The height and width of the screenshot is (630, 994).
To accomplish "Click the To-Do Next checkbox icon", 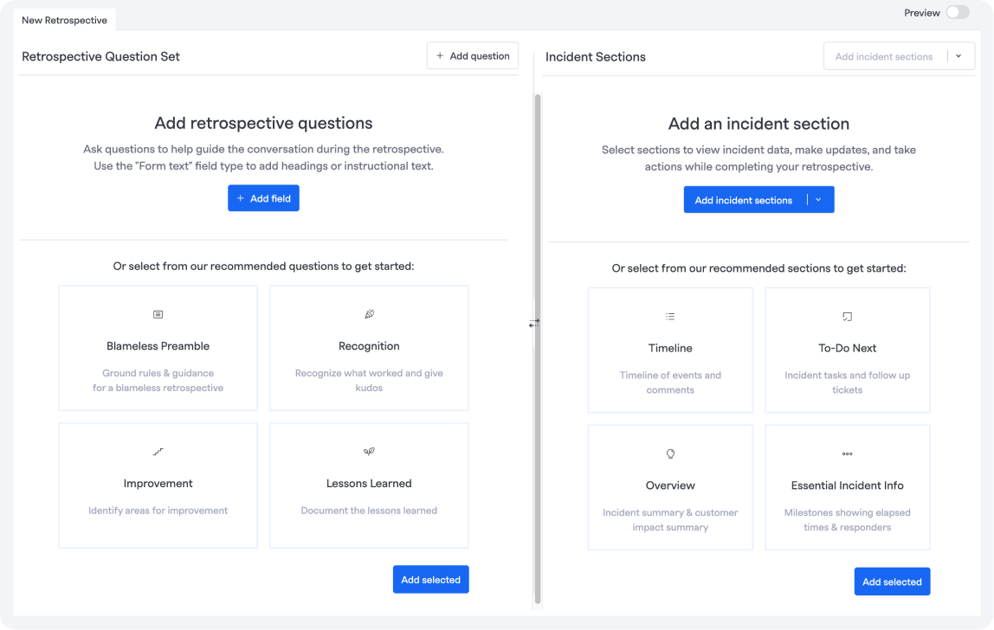I will point(847,316).
